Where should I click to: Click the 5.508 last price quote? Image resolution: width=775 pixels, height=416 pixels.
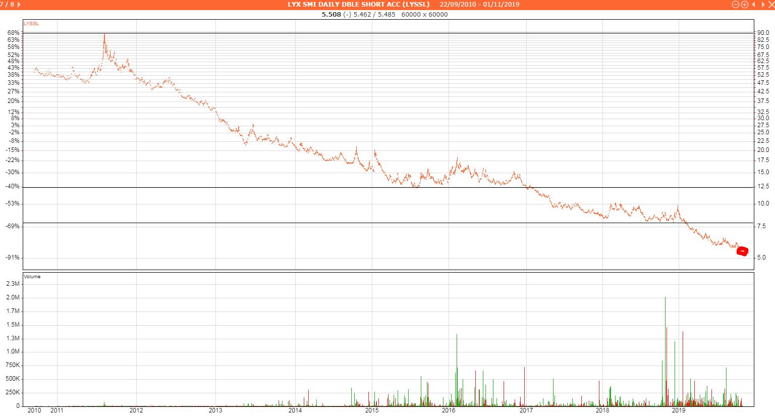click(331, 14)
